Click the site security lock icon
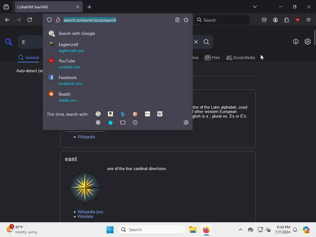The width and height of the screenshot is (316, 237). (x=58, y=20)
